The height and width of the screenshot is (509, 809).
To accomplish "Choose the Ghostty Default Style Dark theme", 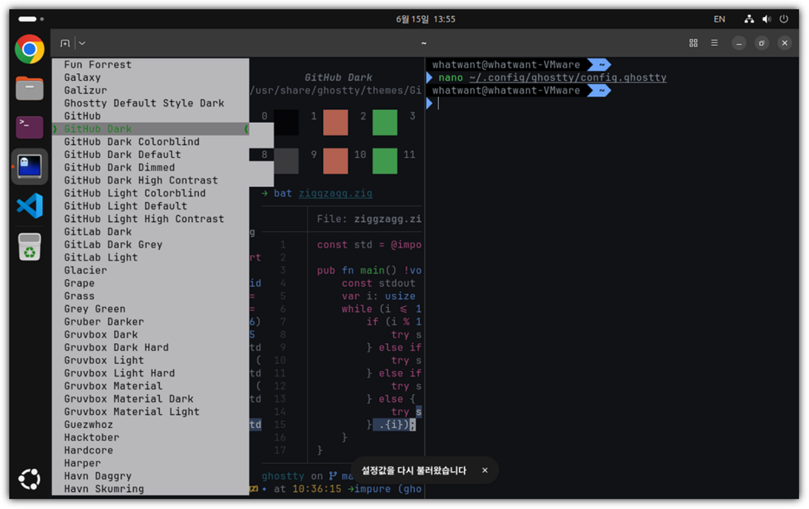I will click(150, 103).
